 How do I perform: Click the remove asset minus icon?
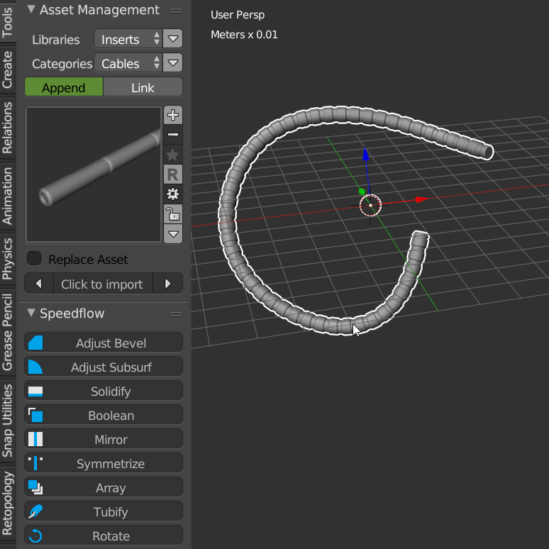click(x=173, y=135)
